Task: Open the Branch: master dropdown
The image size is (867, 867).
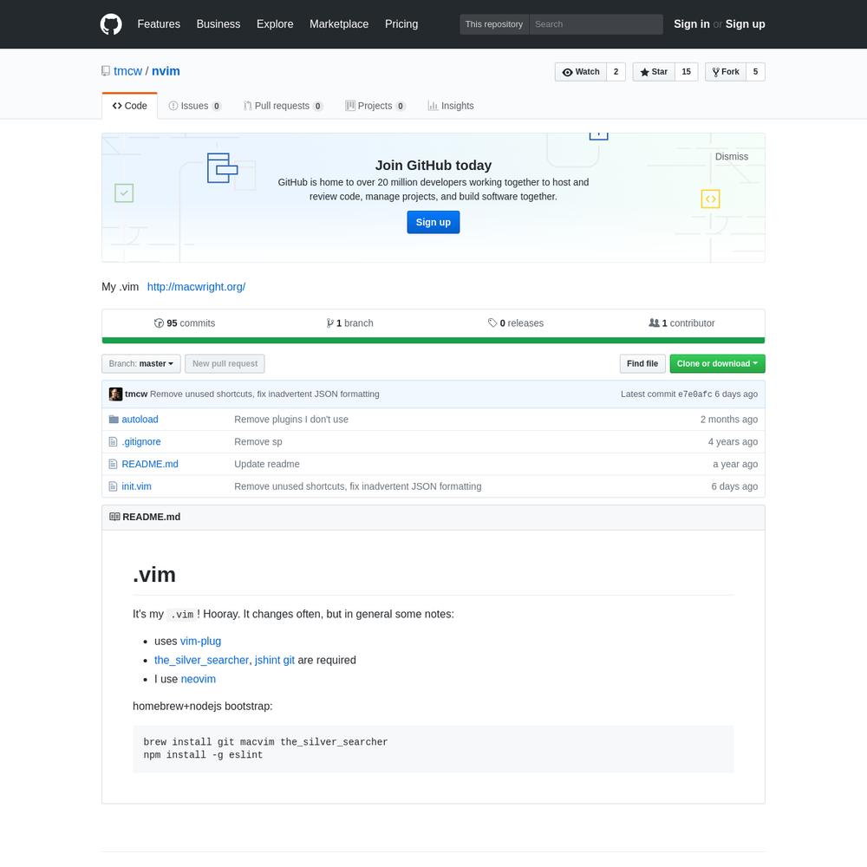Action: [141, 364]
